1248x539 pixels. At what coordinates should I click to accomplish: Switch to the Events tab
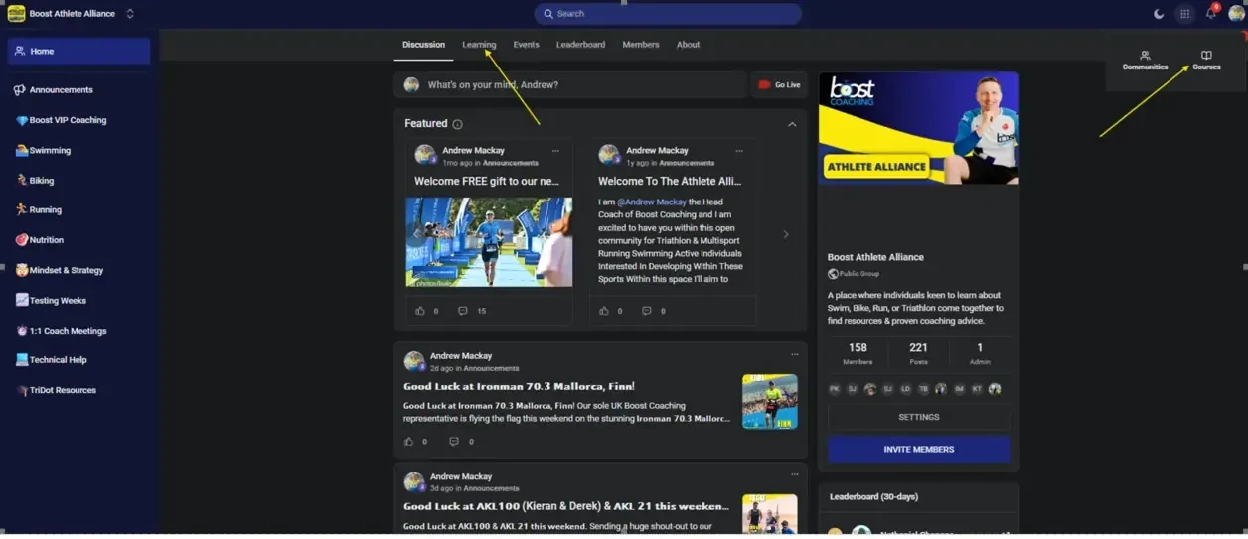click(526, 45)
